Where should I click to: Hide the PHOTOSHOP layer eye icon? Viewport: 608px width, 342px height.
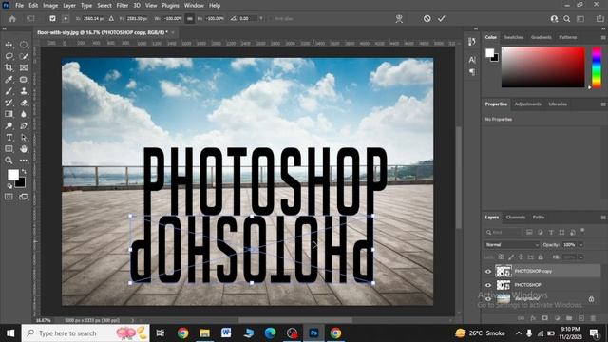click(488, 285)
